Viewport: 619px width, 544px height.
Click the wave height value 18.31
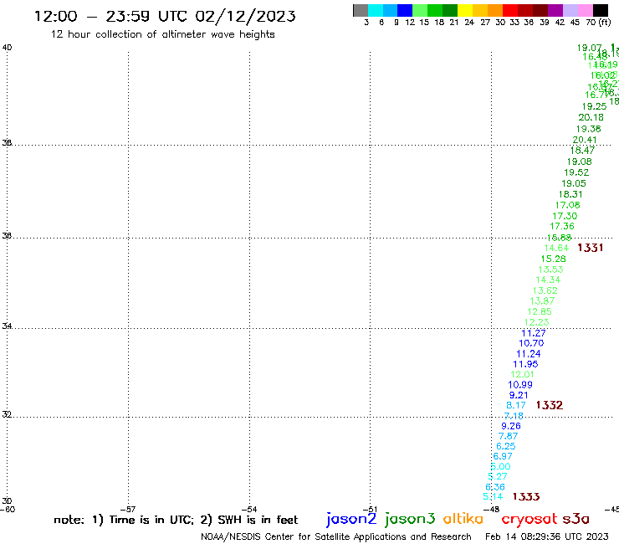[570, 194]
